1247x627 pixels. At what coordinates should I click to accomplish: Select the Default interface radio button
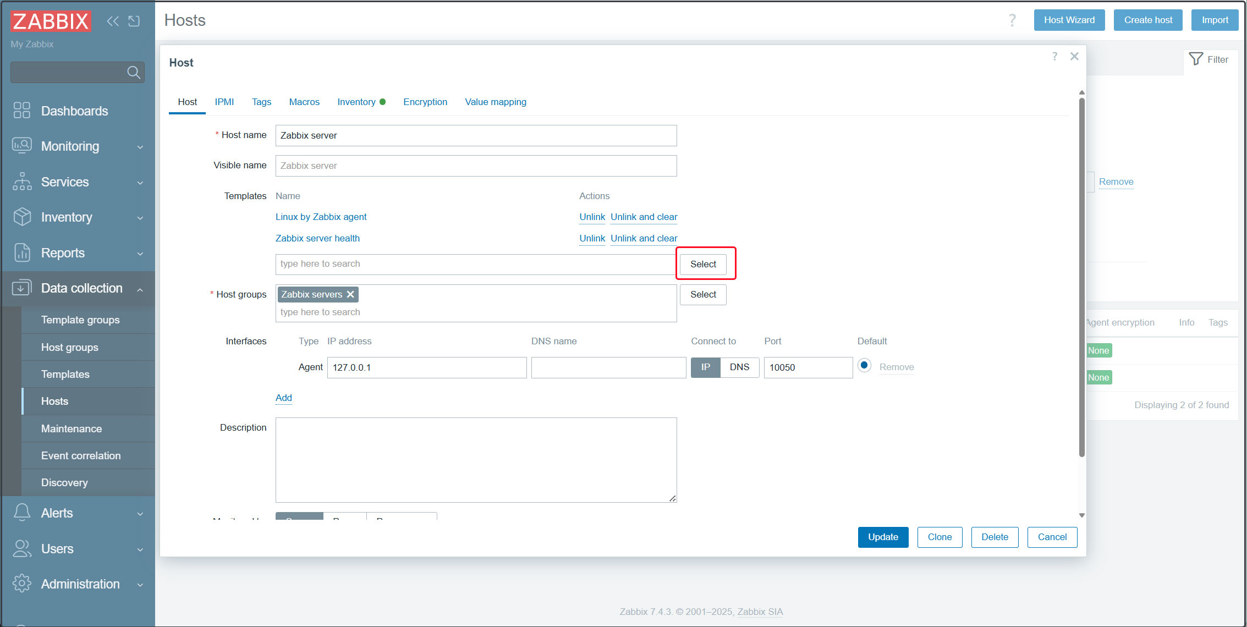tap(864, 365)
